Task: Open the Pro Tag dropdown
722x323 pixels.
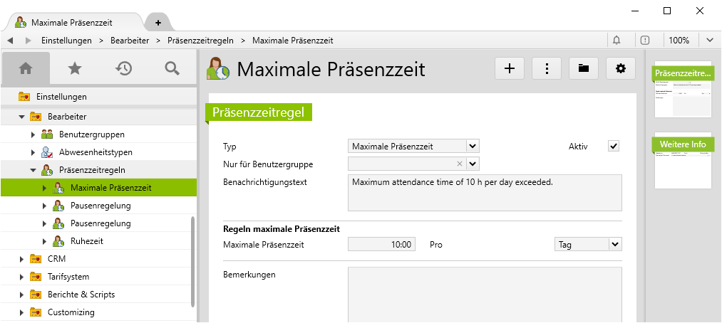Action: [615, 244]
